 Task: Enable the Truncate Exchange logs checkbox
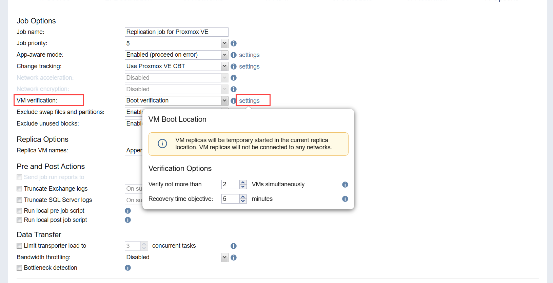[20, 189]
